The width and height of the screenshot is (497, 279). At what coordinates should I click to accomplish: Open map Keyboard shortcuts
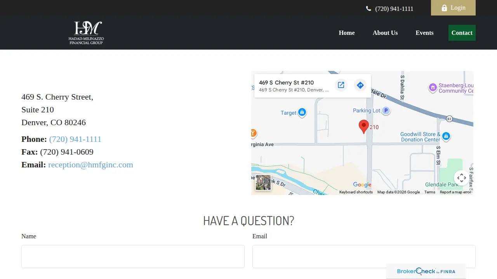point(356,192)
